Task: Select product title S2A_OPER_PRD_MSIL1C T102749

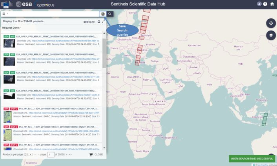Action: [x=56, y=54]
